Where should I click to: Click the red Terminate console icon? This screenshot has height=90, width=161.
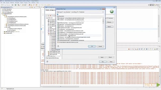click(x=129, y=49)
